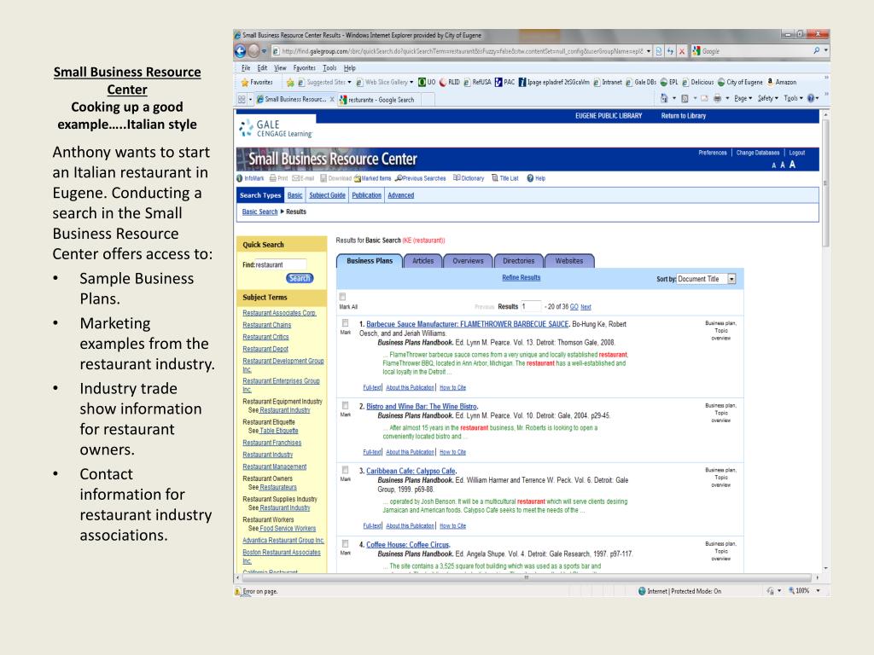Viewport: 874px width, 655px height.
Task: Switch to the resturante - Google Search browser tab
Action: [x=380, y=100]
